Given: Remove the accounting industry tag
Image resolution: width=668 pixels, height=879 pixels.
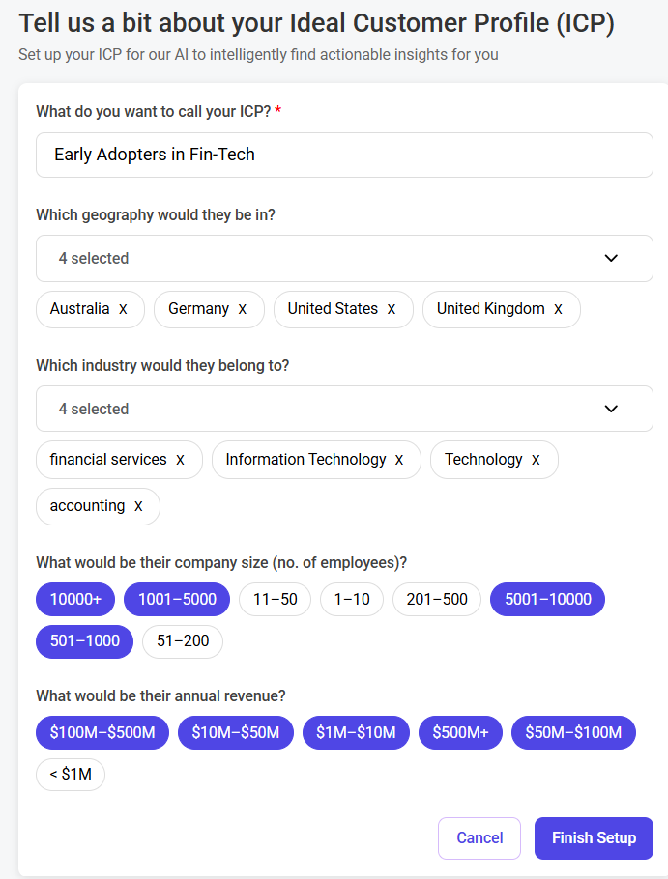Looking at the screenshot, I should 138,506.
